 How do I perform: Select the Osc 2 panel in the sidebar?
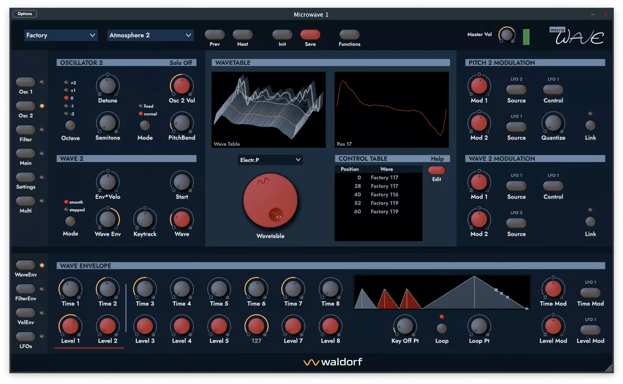25,105
